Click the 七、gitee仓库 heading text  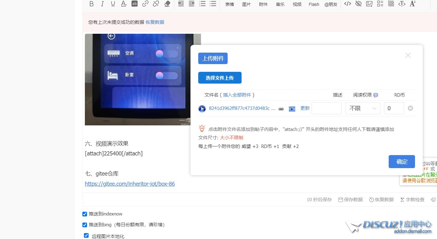[x=102, y=174]
